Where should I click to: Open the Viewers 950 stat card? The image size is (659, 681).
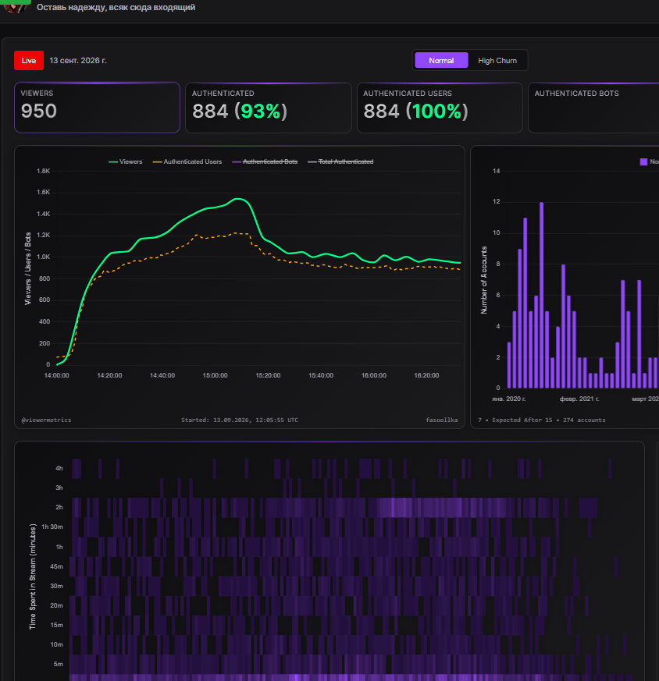pos(97,108)
